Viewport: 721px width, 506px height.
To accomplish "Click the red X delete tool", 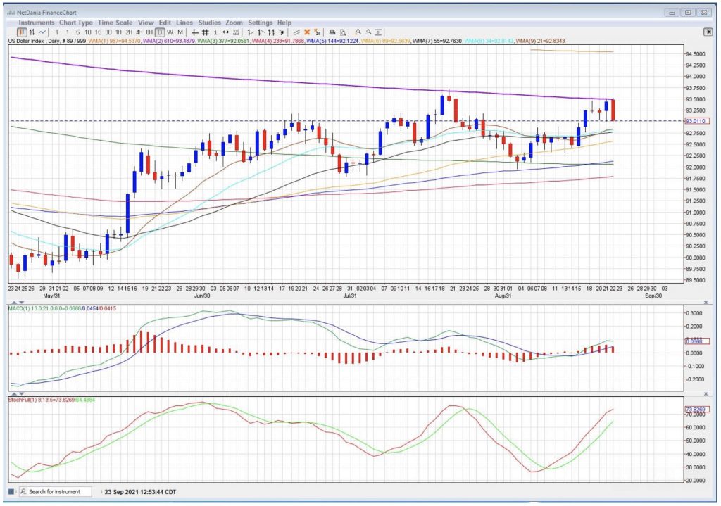I will coord(307,32).
